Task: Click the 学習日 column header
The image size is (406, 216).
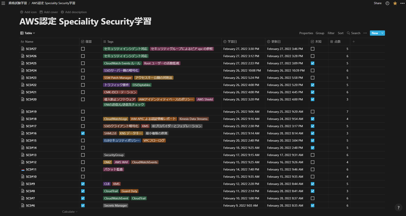Action: [232, 42]
